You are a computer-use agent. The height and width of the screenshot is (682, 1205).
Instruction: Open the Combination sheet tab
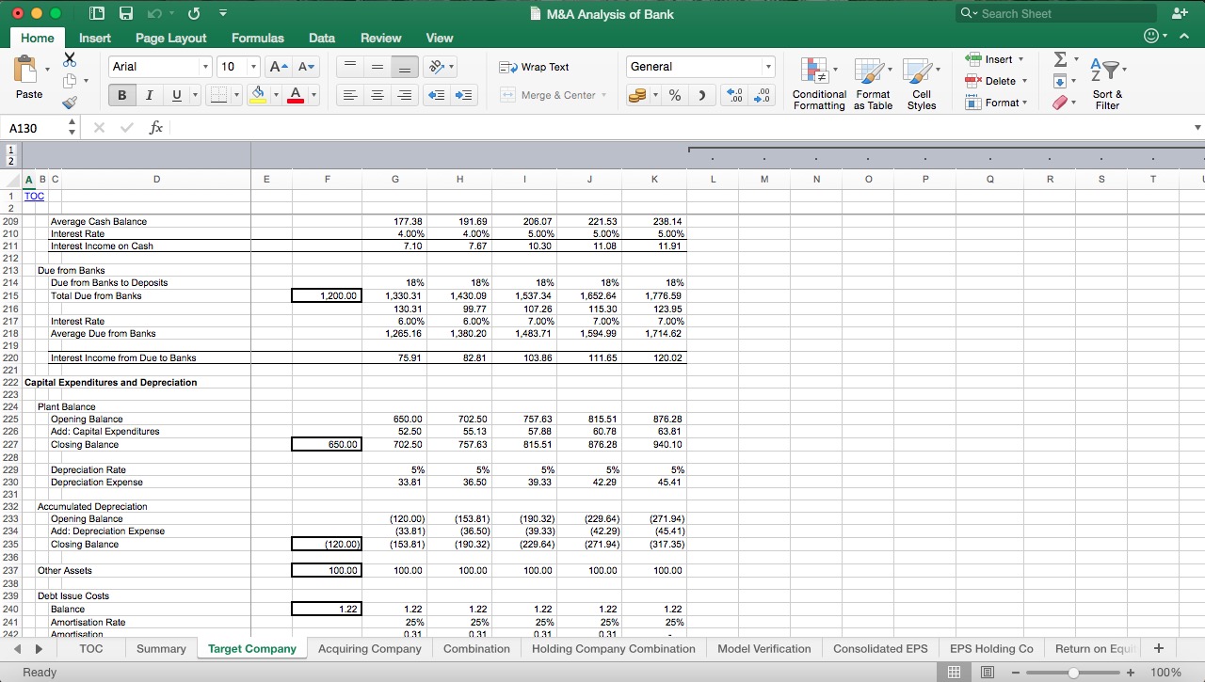tap(476, 648)
